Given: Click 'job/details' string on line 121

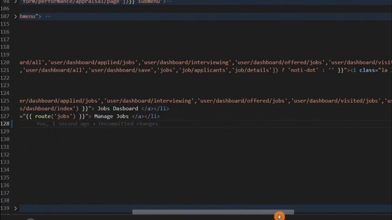Looking at the screenshot, I should tap(253, 70).
